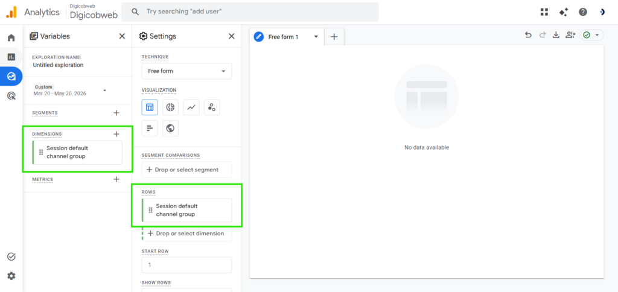Close the Settings panel
The image size is (618, 292).
click(x=231, y=36)
